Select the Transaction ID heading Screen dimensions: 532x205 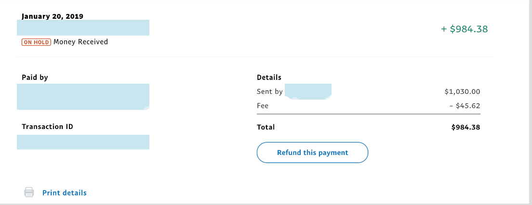pyautogui.click(x=48, y=127)
